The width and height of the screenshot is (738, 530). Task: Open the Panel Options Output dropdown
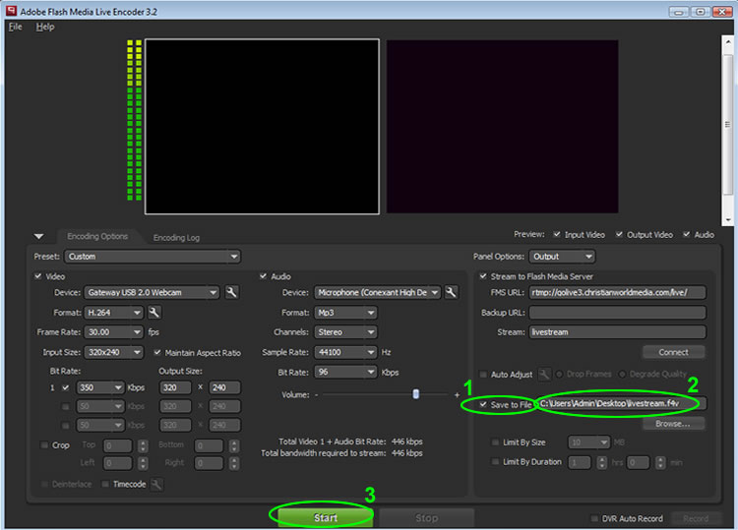pos(562,257)
